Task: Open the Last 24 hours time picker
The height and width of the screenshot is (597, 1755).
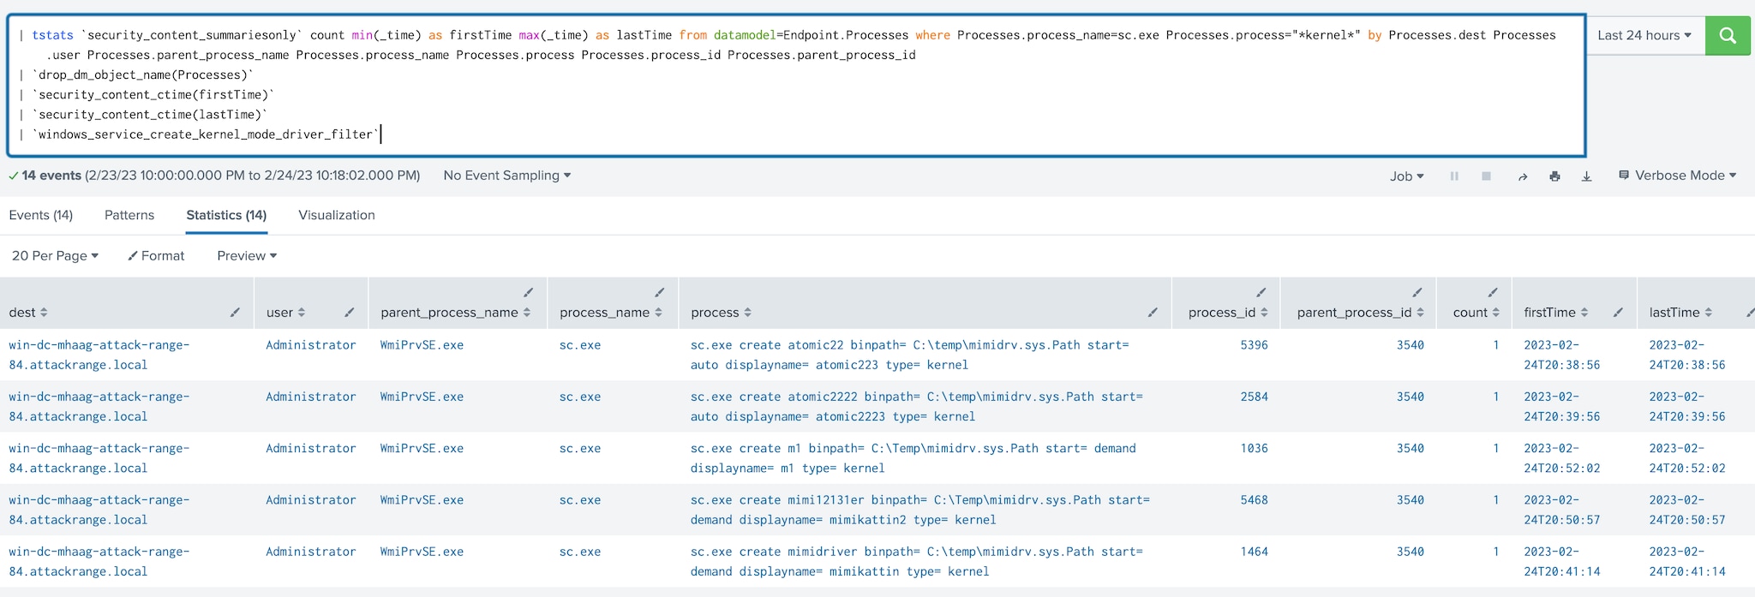Action: click(x=1644, y=35)
